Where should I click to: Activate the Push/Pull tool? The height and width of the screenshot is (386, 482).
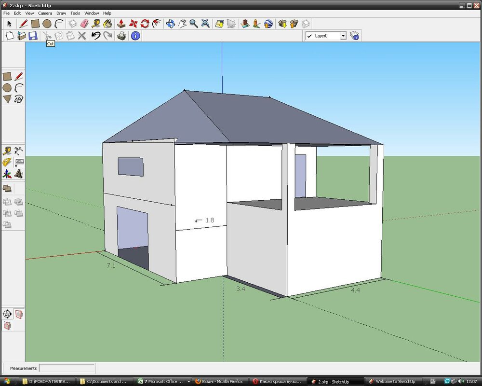click(121, 23)
